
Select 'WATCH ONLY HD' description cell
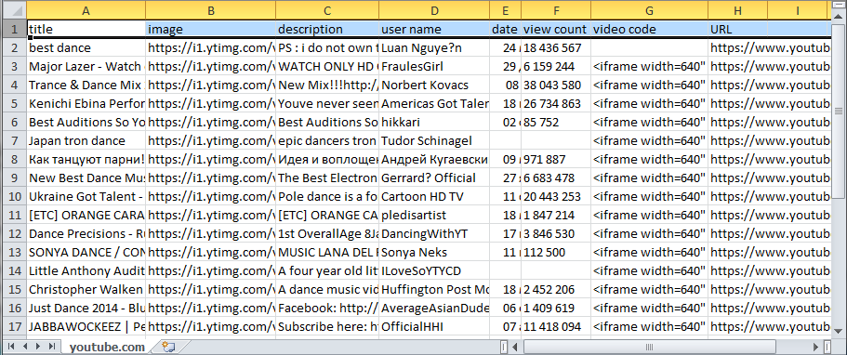click(327, 67)
